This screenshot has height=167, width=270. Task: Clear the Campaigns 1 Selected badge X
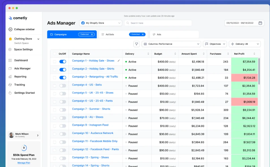pyautogui.click(x=92, y=35)
